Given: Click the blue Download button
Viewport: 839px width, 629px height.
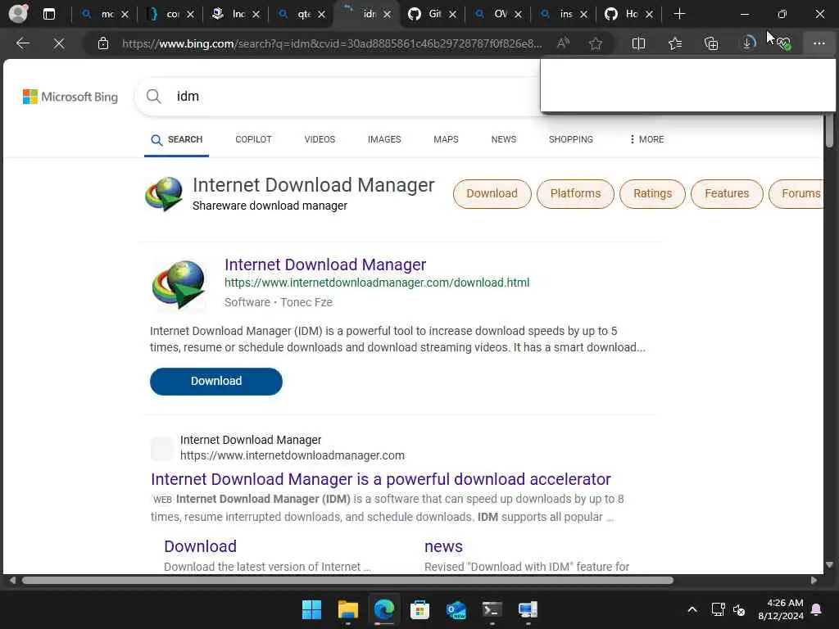Looking at the screenshot, I should tap(216, 382).
